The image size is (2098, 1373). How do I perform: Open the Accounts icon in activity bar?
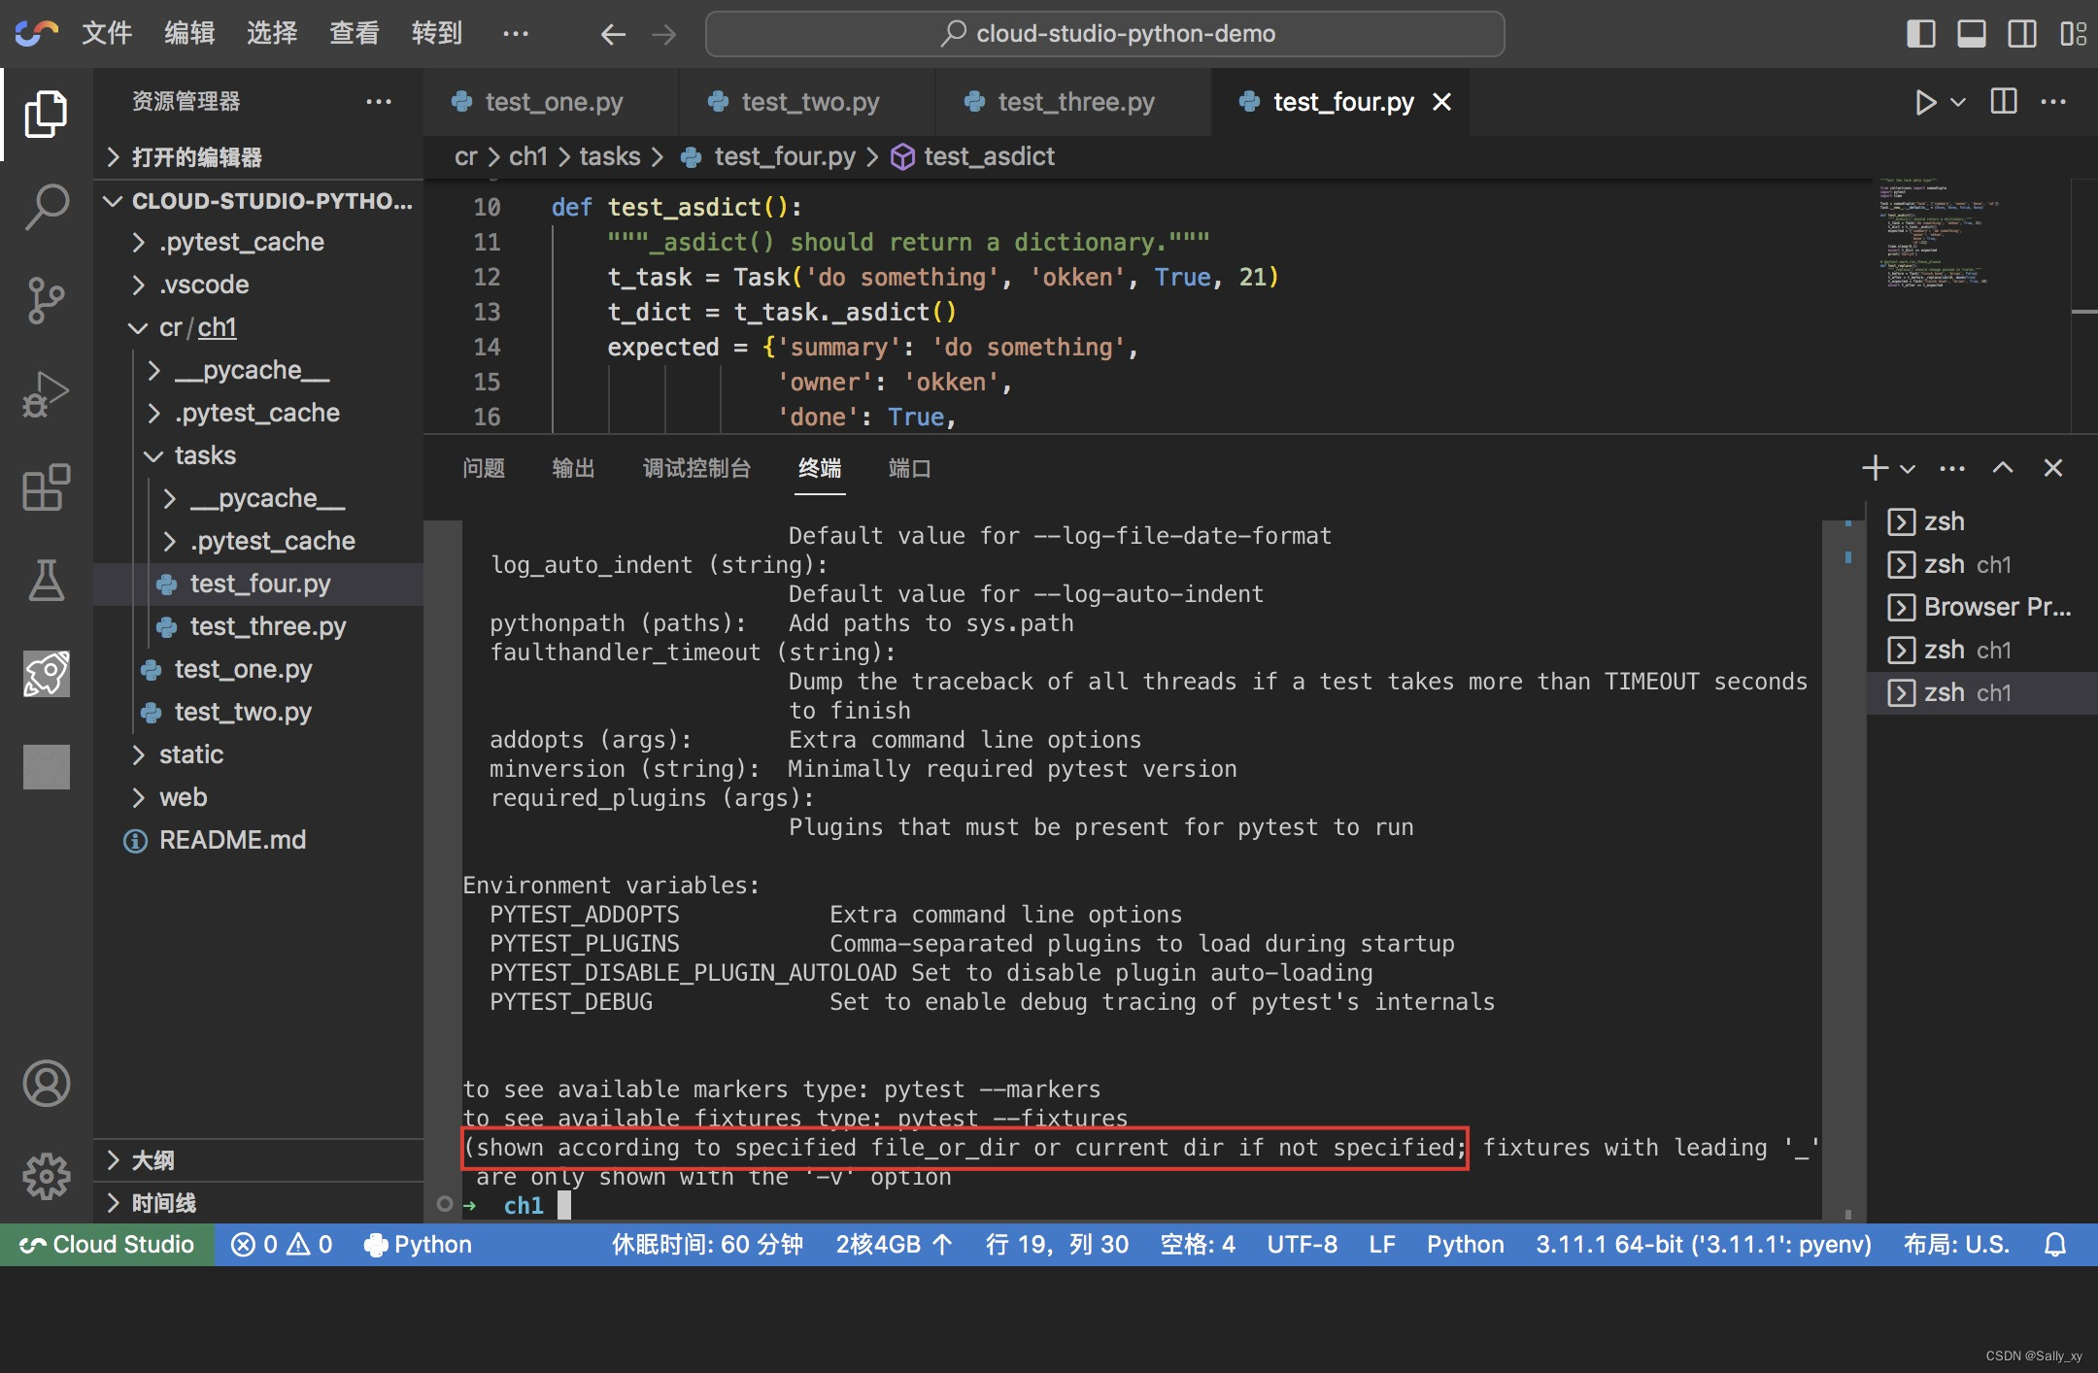46,1083
